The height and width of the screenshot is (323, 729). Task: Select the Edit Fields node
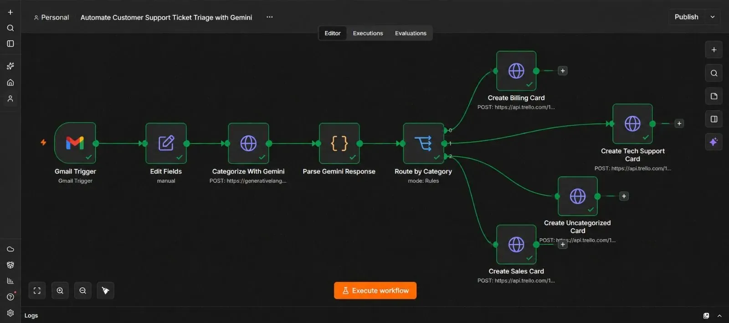[x=166, y=143]
